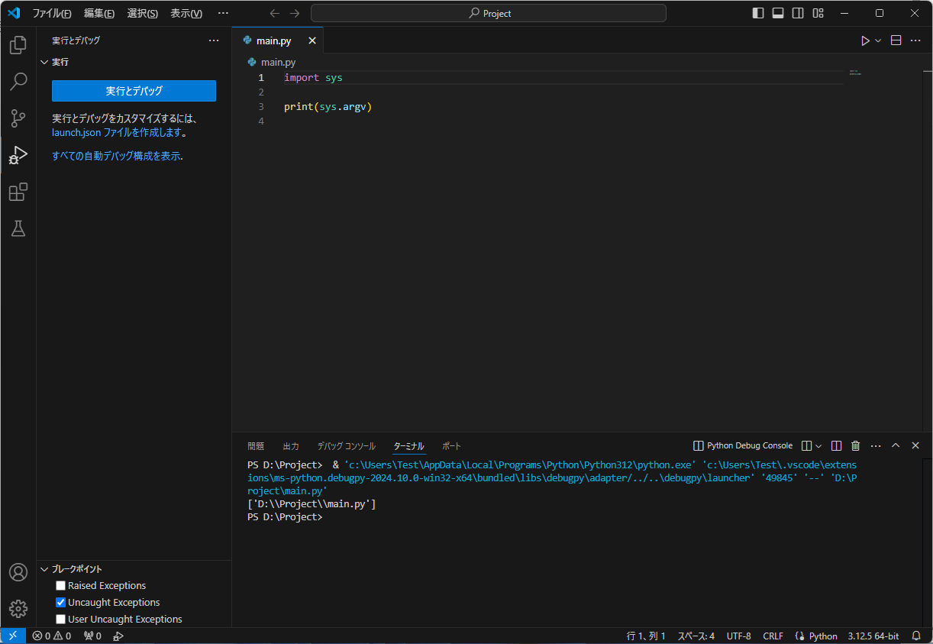Open the split terminal dropdown arrow
This screenshot has height=644, width=933.
click(820, 445)
